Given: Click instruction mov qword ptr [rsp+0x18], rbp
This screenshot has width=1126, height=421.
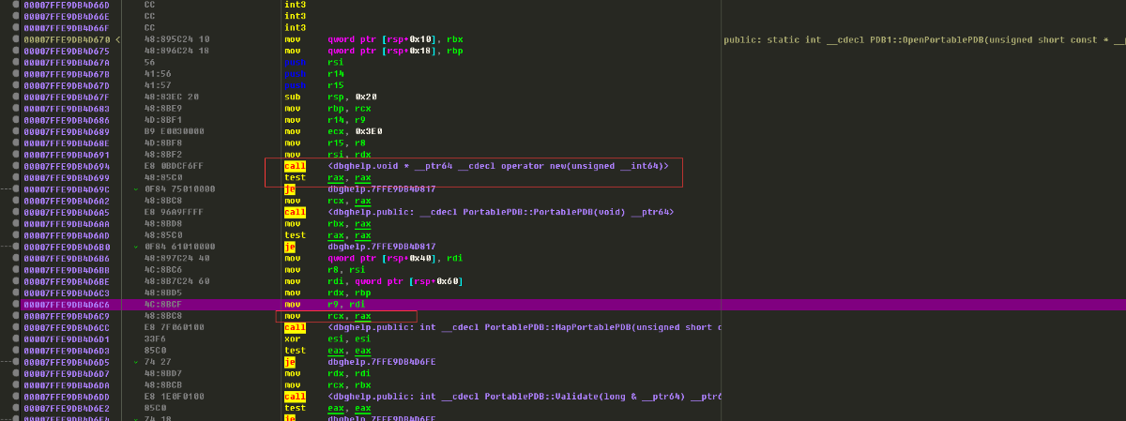Looking at the screenshot, I should [373, 51].
